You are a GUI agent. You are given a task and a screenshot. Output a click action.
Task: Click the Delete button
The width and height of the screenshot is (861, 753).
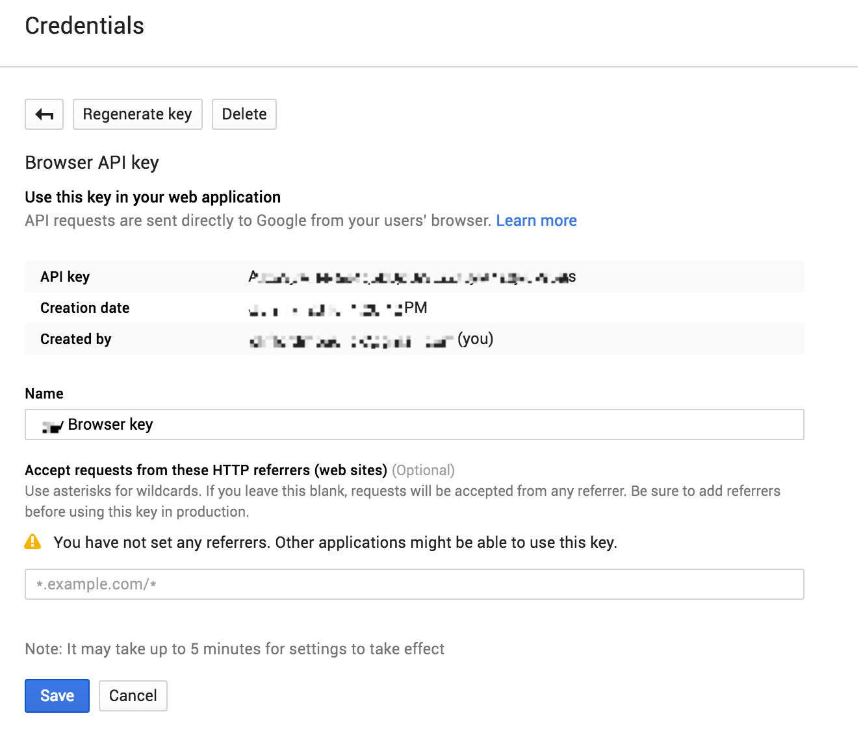pyautogui.click(x=244, y=114)
